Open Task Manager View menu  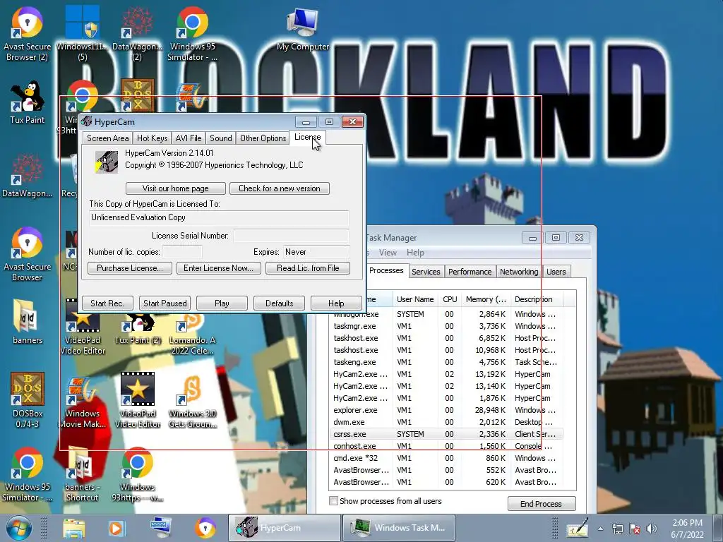(x=388, y=253)
